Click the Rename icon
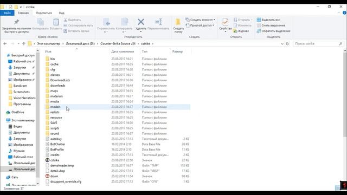The width and height of the screenshot is (347, 195). (158, 22)
